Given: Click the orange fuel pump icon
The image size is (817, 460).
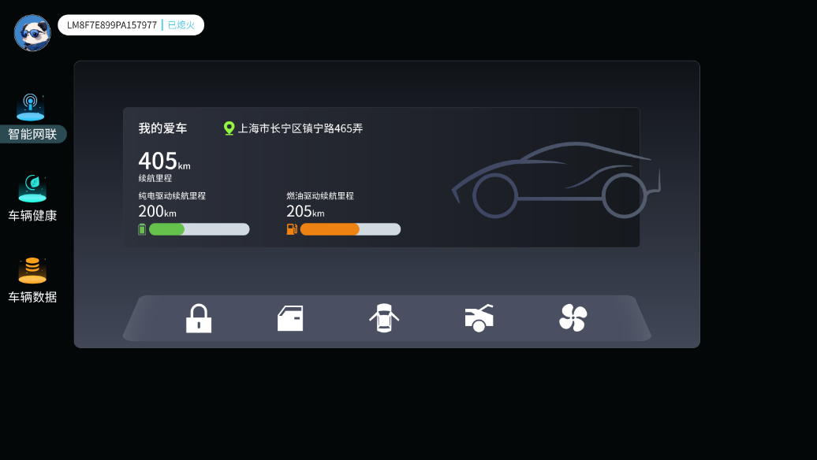Looking at the screenshot, I should coord(292,229).
